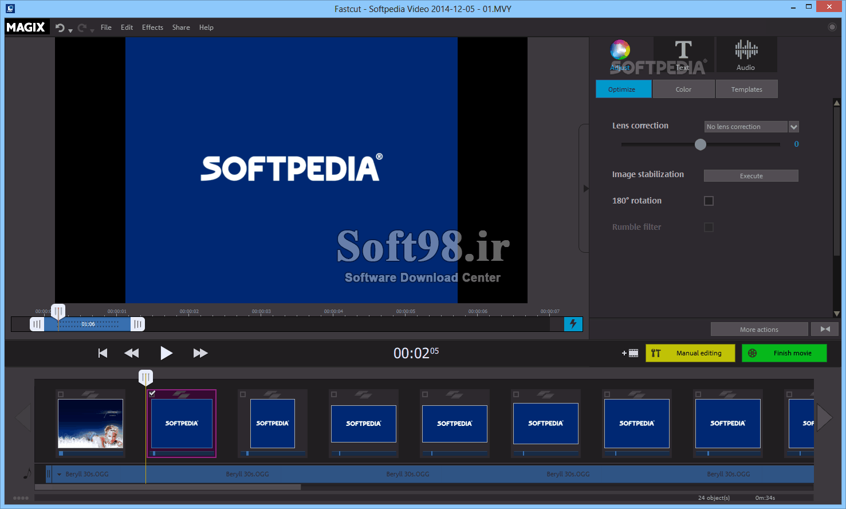The height and width of the screenshot is (509, 846).
Task: Switch to the Adjust panel
Action: coord(620,55)
